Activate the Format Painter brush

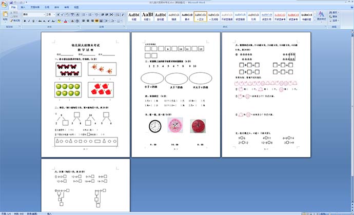[15, 21]
